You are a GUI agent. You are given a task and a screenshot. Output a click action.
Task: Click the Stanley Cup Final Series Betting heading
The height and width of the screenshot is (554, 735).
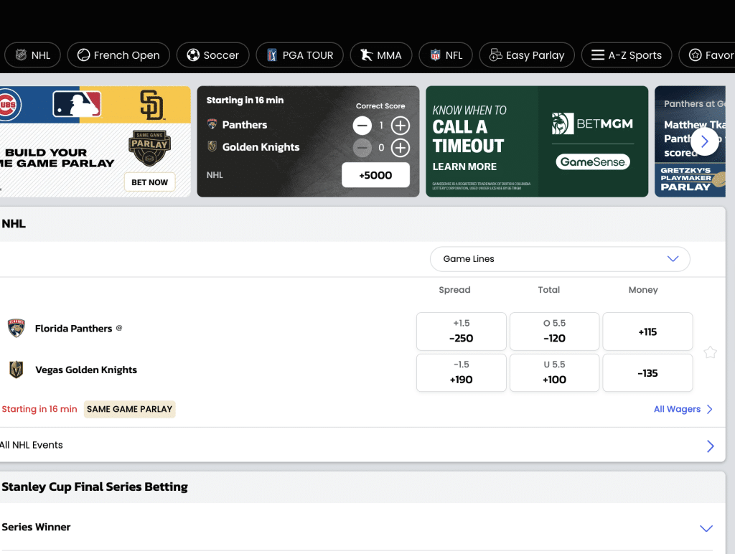(x=95, y=487)
